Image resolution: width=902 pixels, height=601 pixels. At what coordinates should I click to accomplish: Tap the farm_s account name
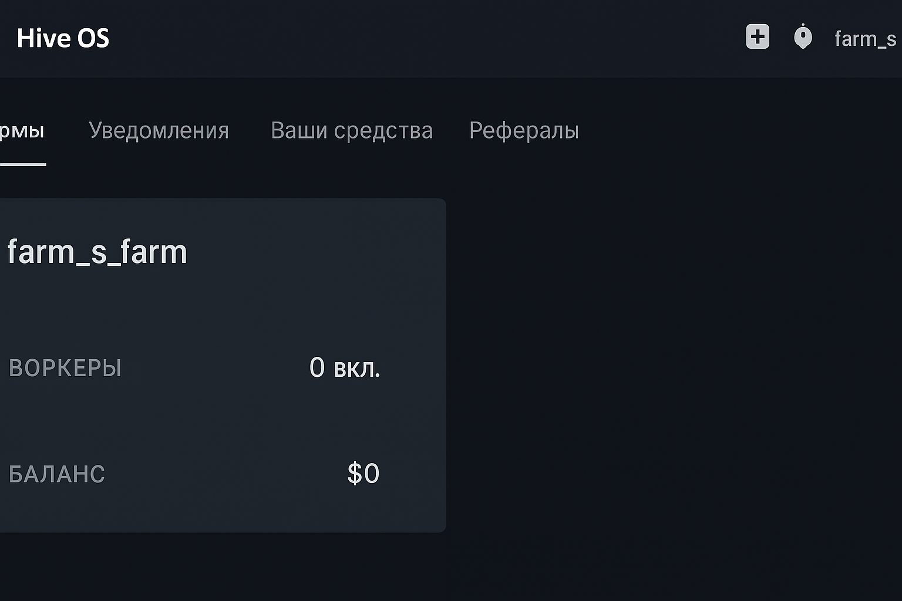(x=866, y=38)
